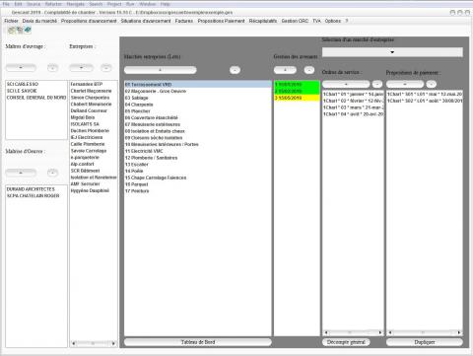Select lot 03 Sablage
The image size is (473, 356).
coord(198,98)
